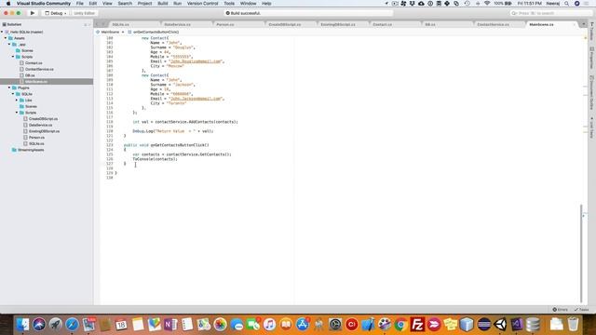This screenshot has height=335, width=596.
Task: Select DB.cs in solution tree
Action: point(30,75)
